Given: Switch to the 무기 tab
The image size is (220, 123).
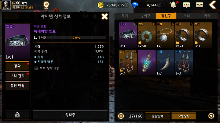Looking at the screenshot, I should click(x=125, y=16).
